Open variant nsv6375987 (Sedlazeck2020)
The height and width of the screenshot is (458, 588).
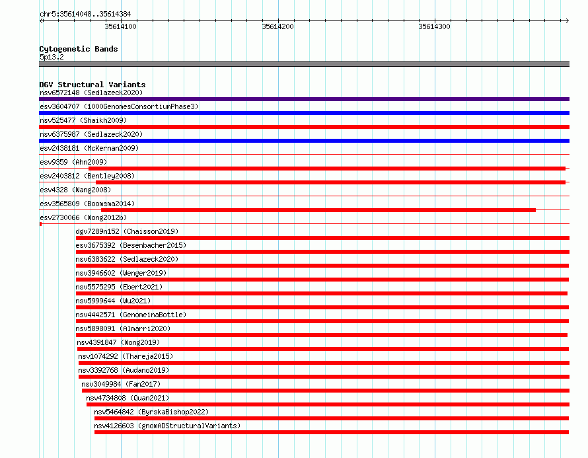[91, 134]
